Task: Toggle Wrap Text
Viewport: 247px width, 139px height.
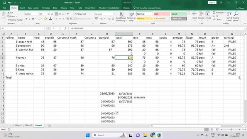Action: coord(80,14)
